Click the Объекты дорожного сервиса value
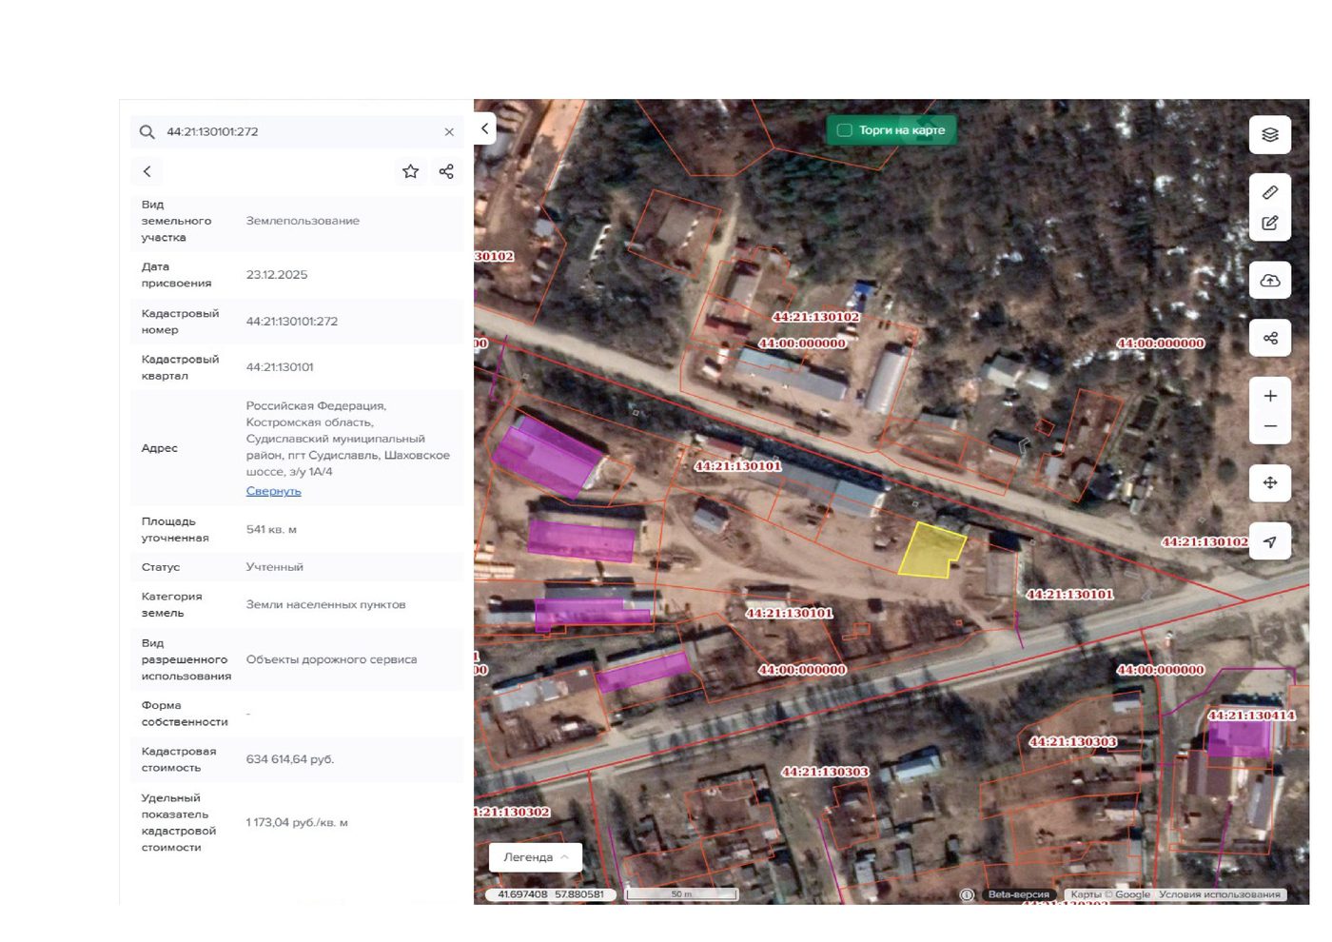1332x942 pixels. (331, 659)
